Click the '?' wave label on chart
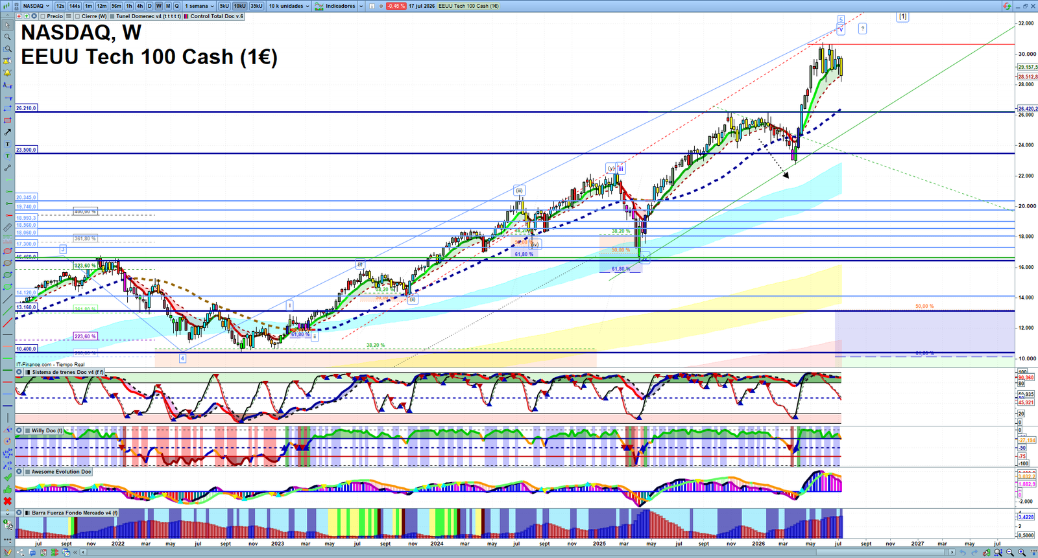1038x558 pixels. coord(862,29)
